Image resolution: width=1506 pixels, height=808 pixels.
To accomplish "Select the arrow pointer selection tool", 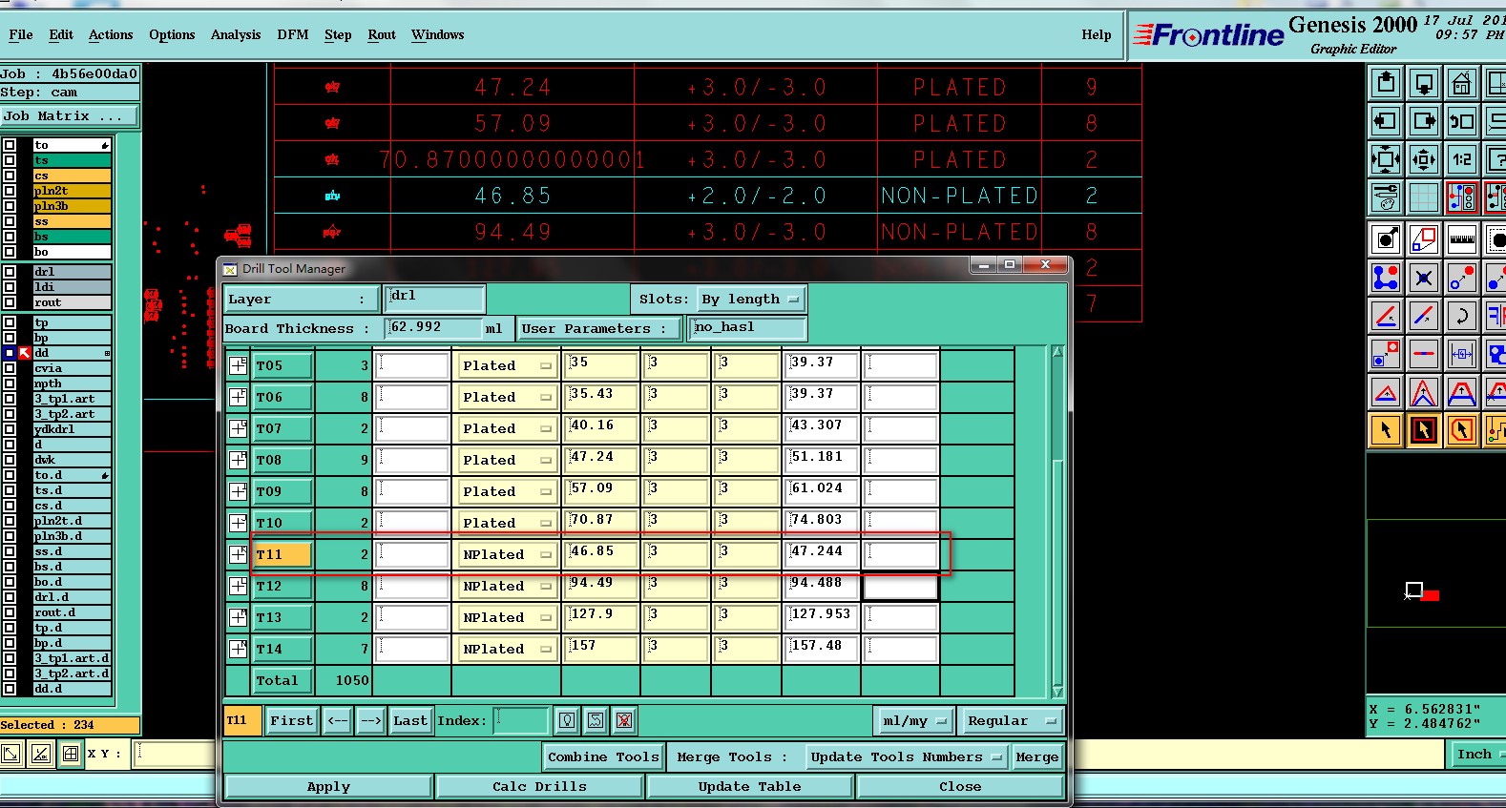I will point(1386,430).
